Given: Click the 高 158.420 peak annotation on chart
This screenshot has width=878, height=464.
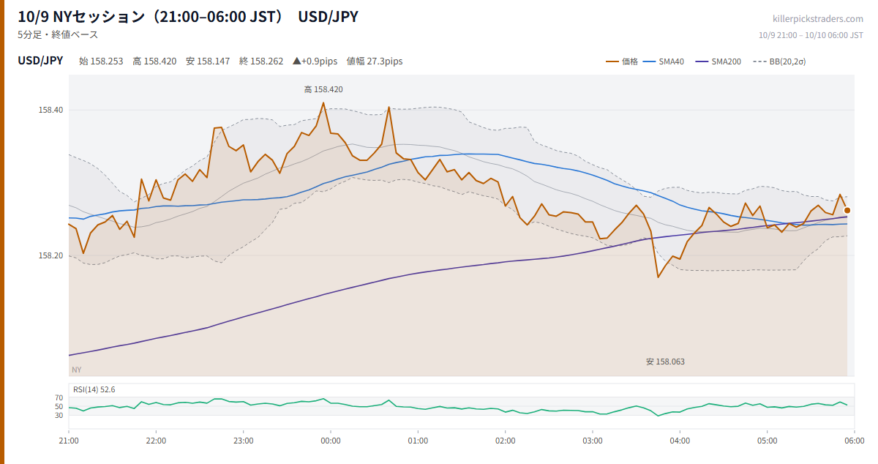Looking at the screenshot, I should coord(323,89).
